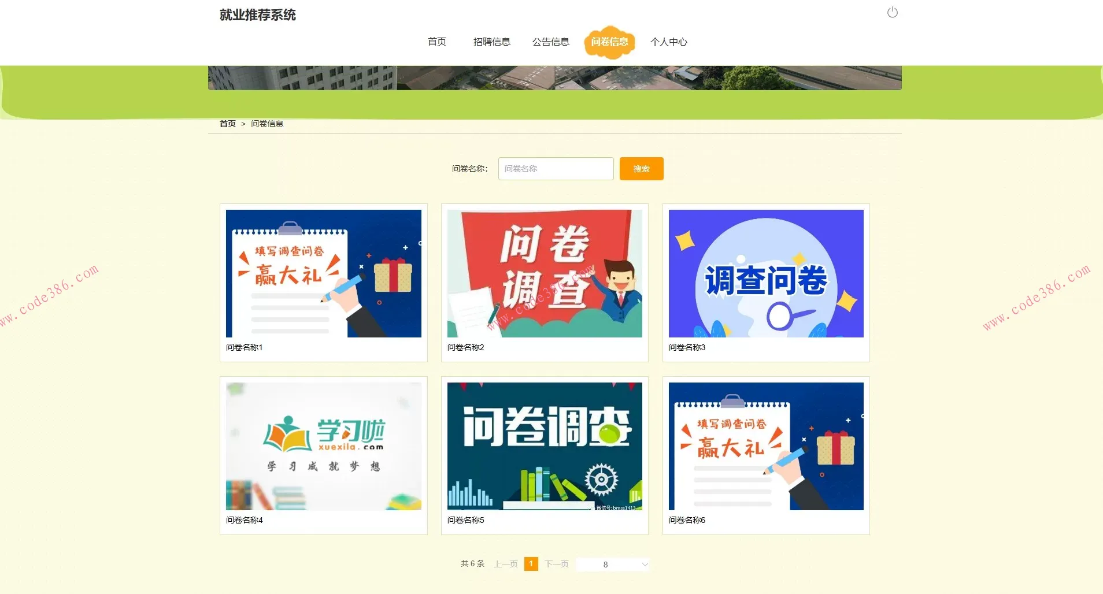Image resolution: width=1103 pixels, height=594 pixels.
Task: Click 下一页 to go to next page
Action: click(556, 563)
